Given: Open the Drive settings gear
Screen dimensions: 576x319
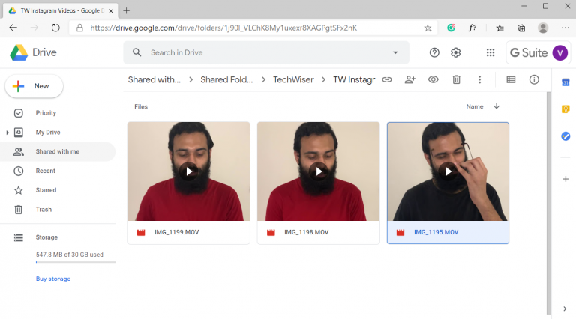Looking at the screenshot, I should 455,52.
